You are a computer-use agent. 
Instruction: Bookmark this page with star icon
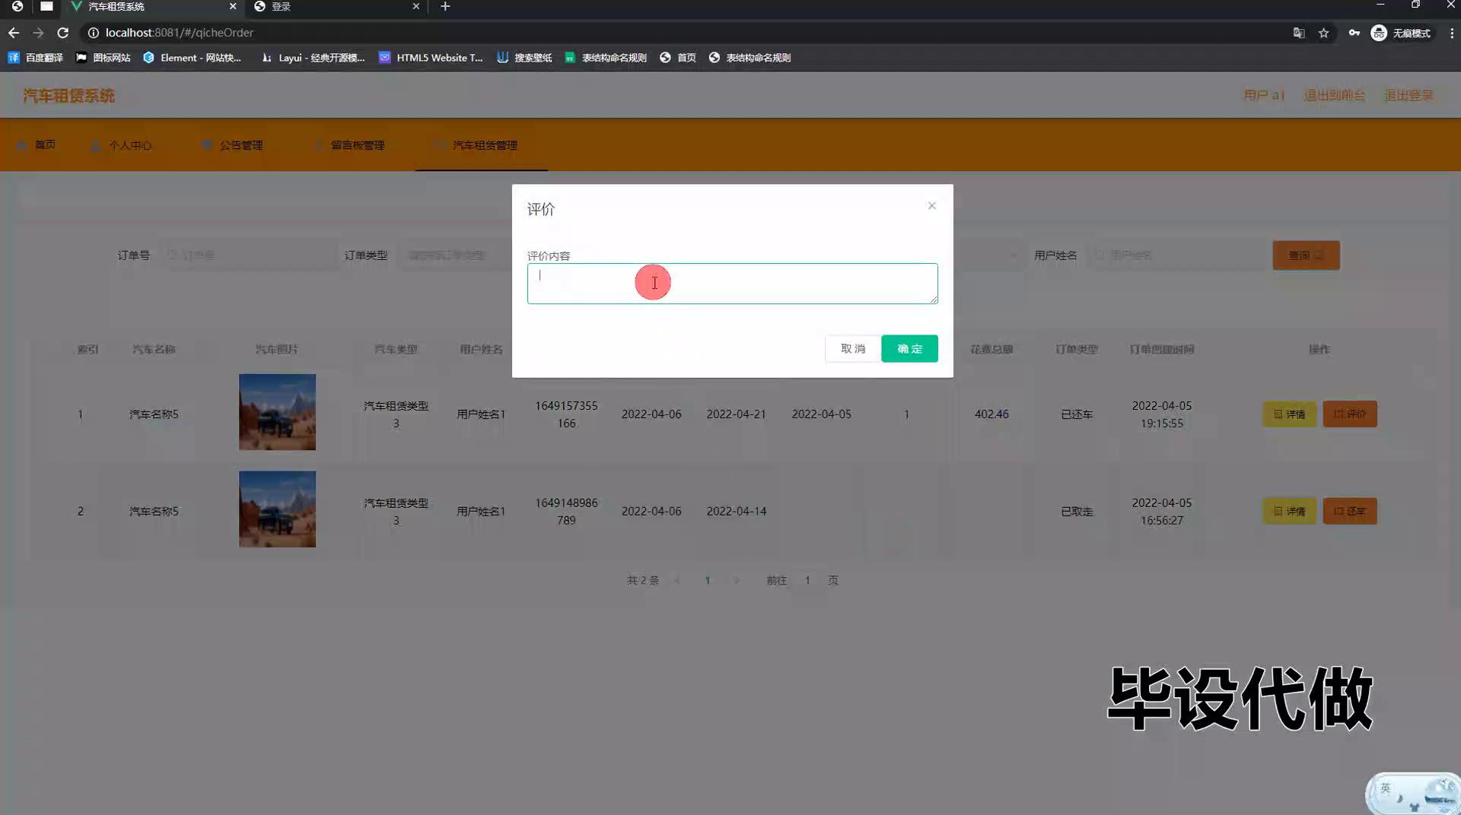point(1323,33)
